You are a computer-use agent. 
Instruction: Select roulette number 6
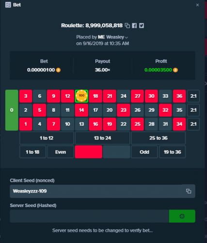(x=40, y=96)
